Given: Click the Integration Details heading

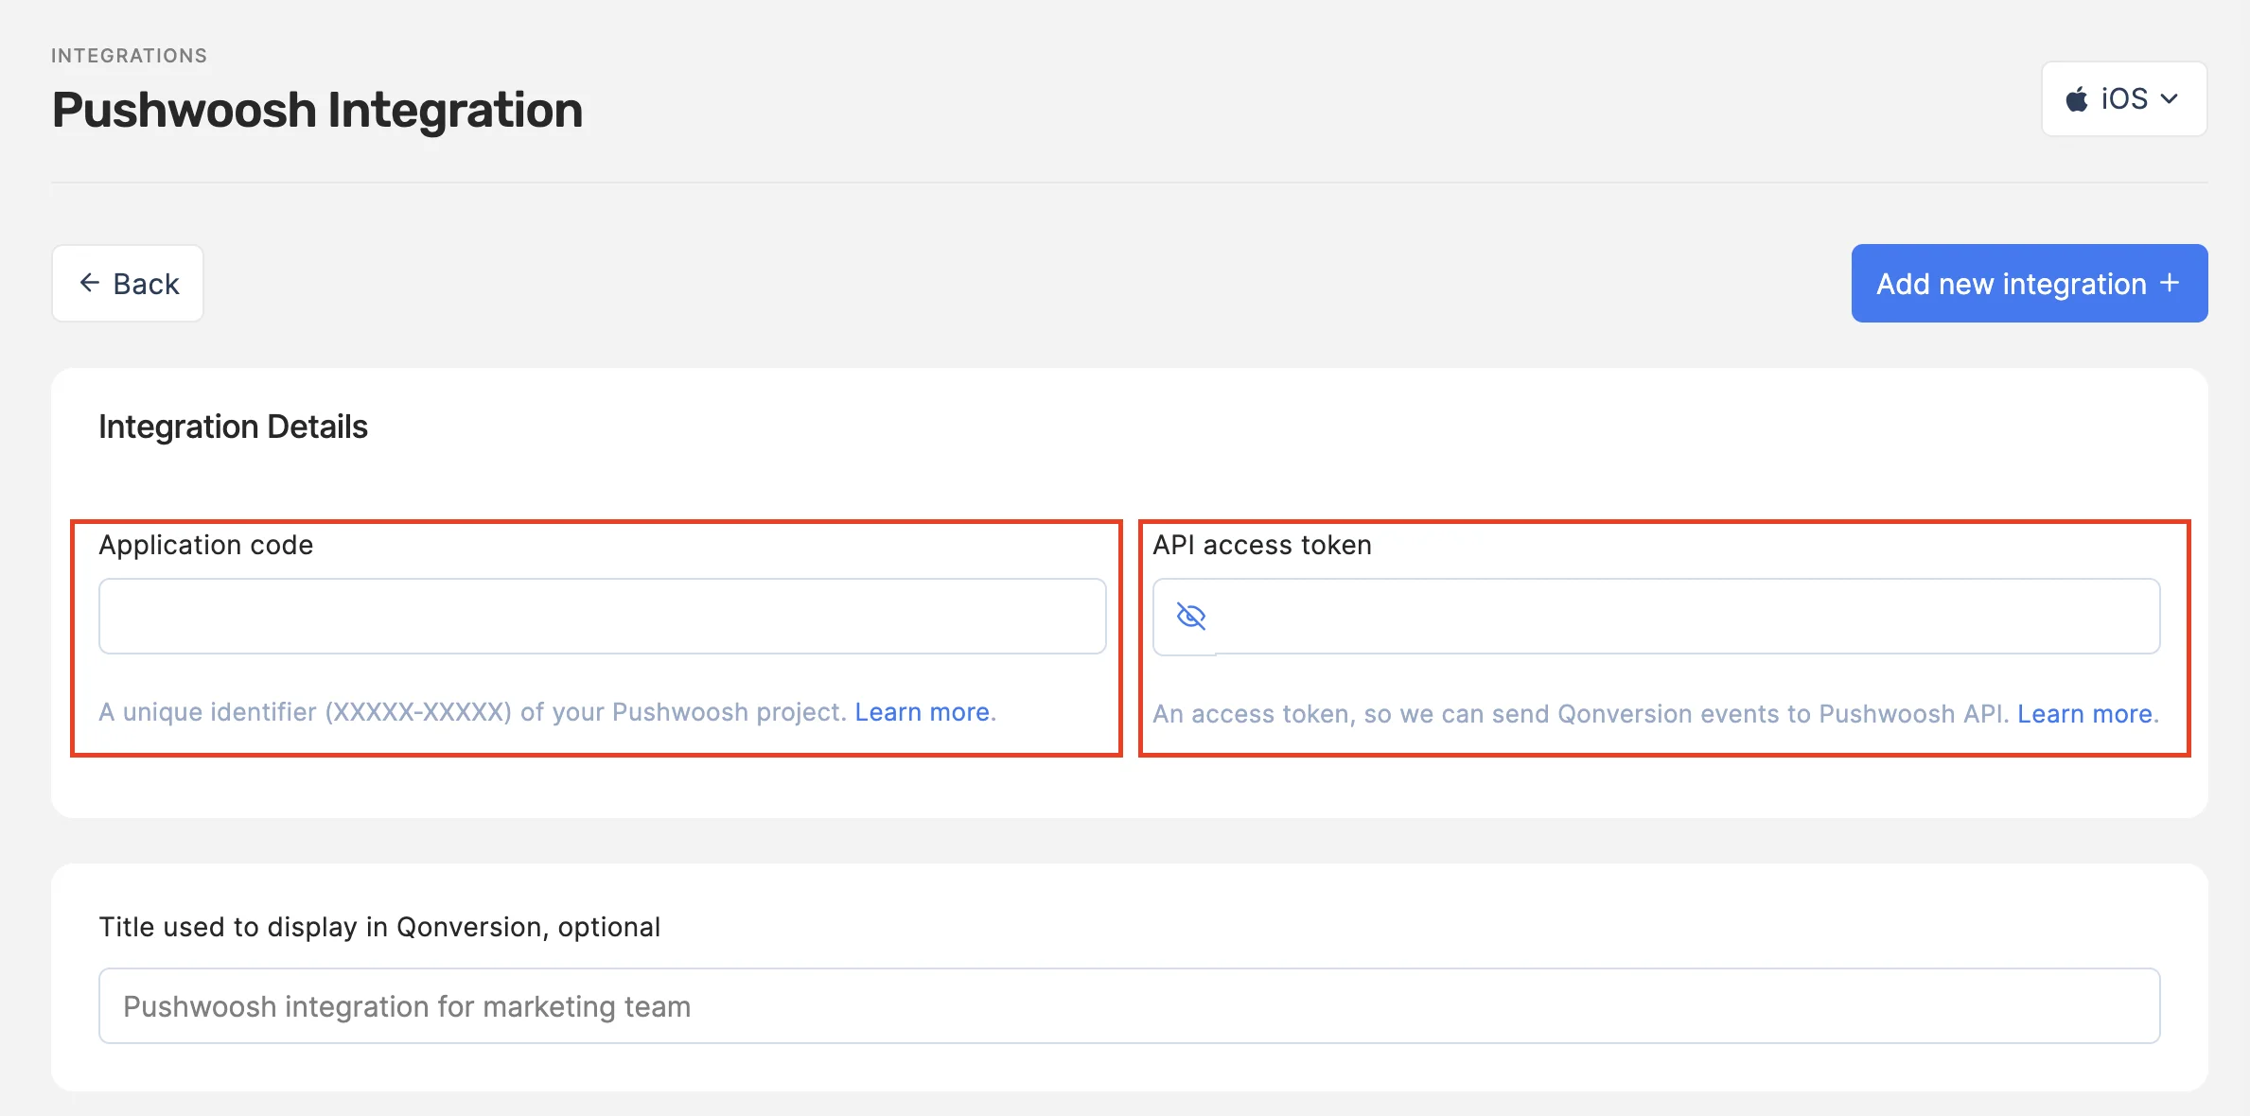Looking at the screenshot, I should (x=233, y=427).
